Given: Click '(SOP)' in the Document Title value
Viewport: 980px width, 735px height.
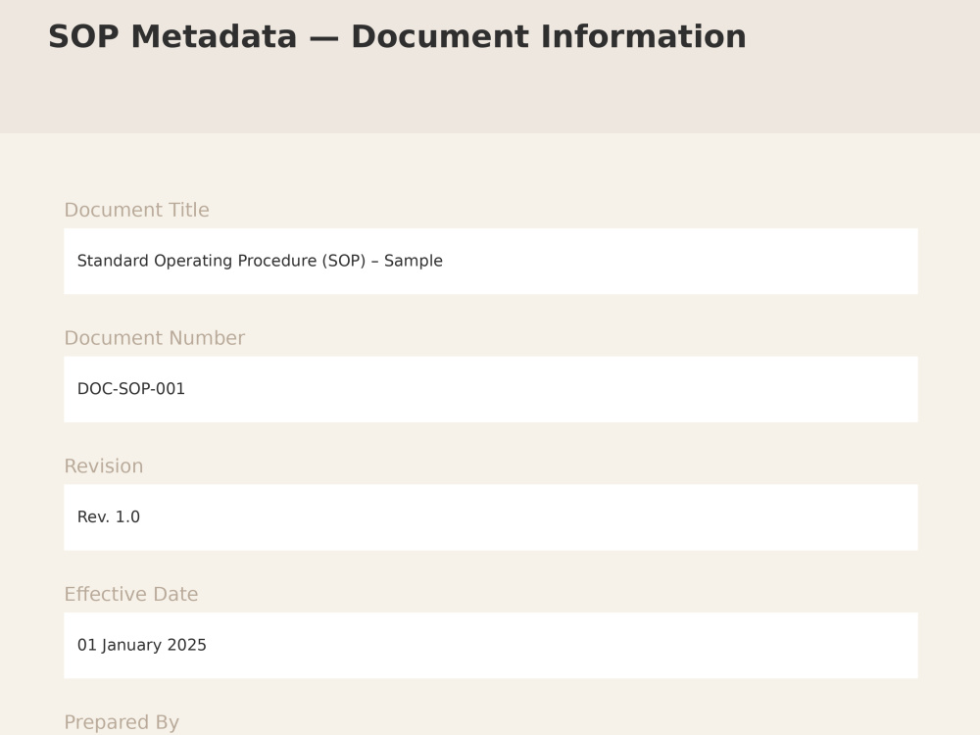Looking at the screenshot, I should tap(344, 261).
